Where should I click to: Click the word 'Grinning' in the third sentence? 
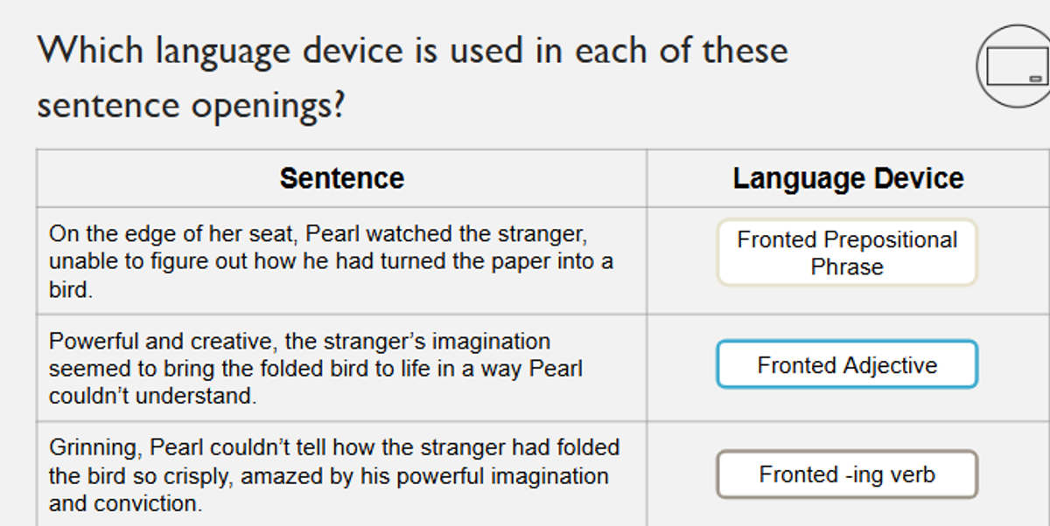(93, 448)
